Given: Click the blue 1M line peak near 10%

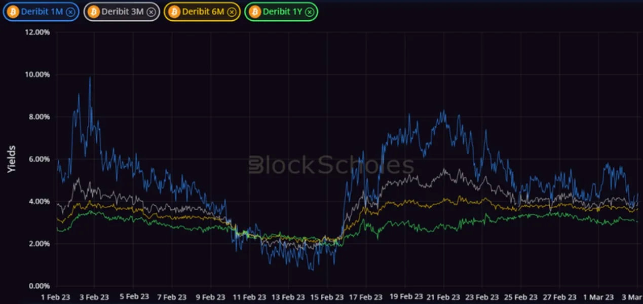Looking at the screenshot, I should (90, 78).
